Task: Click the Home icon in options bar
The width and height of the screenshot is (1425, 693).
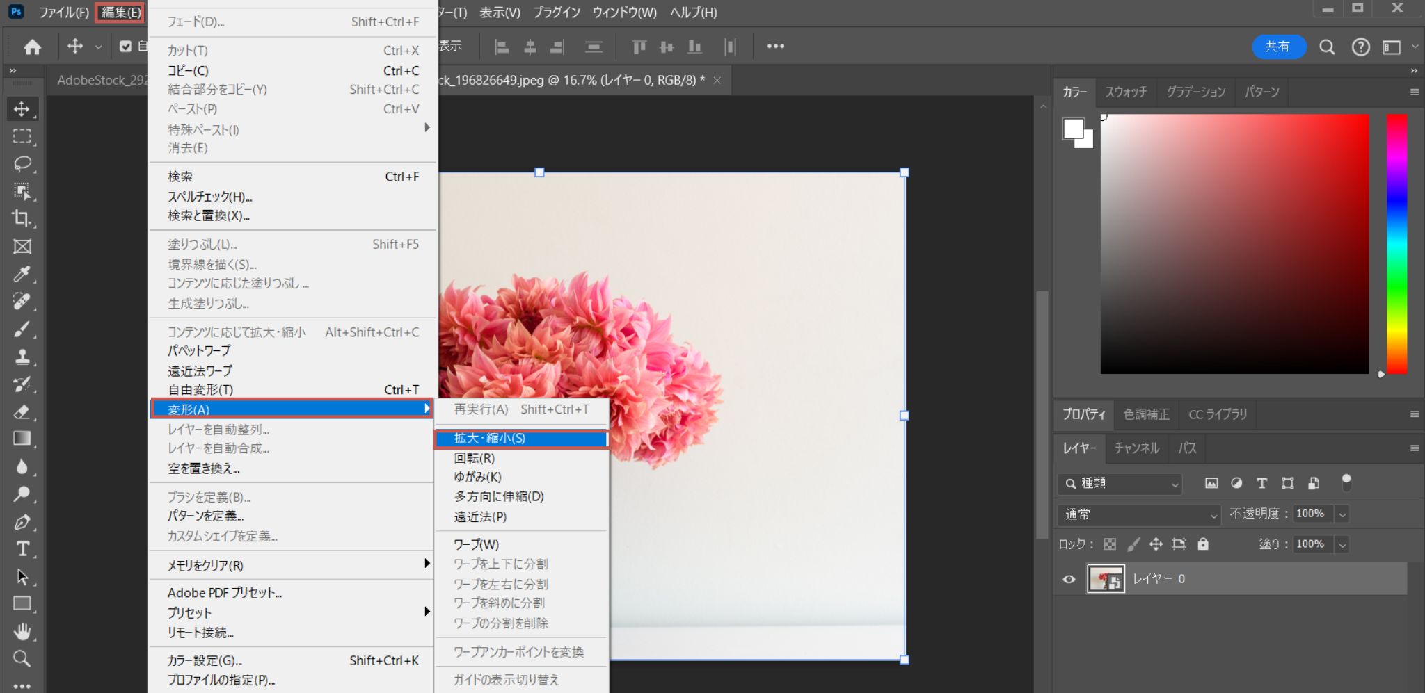Action: (32, 47)
